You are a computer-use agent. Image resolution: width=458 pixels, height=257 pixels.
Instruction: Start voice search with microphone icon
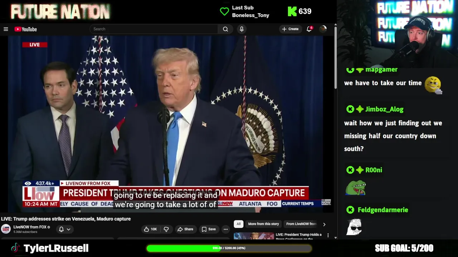(x=242, y=29)
